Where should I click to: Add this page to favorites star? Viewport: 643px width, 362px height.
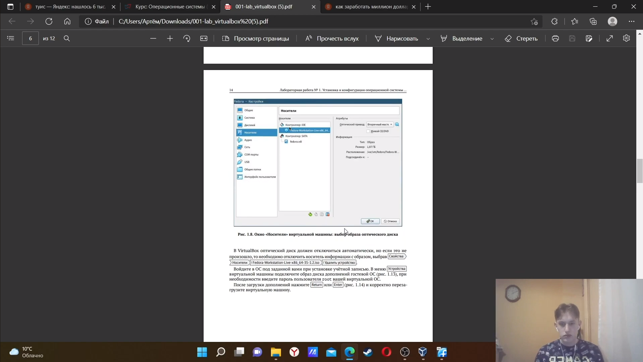point(534,21)
